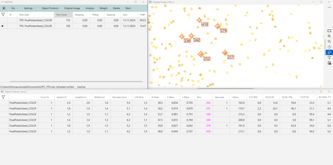Click the Row column header in Object Protocol
Viewport: 333px width, 165px height.
204,97
